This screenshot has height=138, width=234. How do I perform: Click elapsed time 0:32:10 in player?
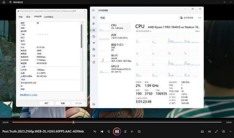click(5, 122)
